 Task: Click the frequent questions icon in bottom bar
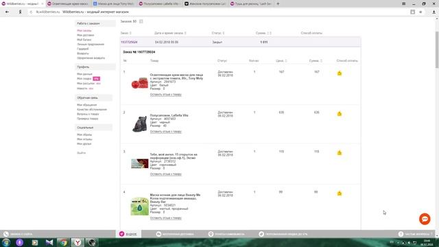tap(401, 234)
